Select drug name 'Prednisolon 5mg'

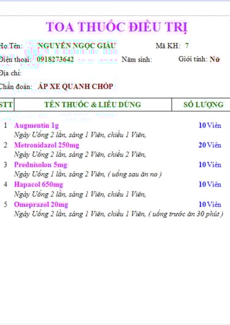pyautogui.click(x=40, y=165)
